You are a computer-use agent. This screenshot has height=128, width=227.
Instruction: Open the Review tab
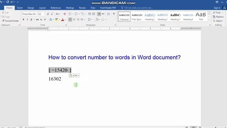82,8
